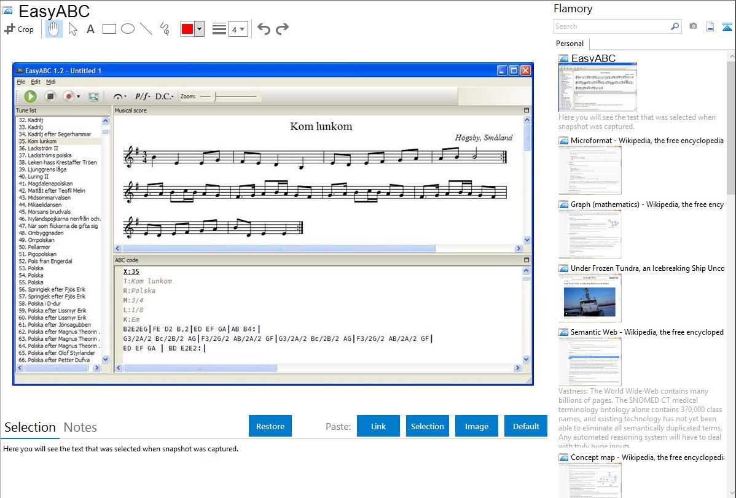Select the rectangle shape tool
Image resolution: width=736 pixels, height=498 pixels.
point(109,29)
